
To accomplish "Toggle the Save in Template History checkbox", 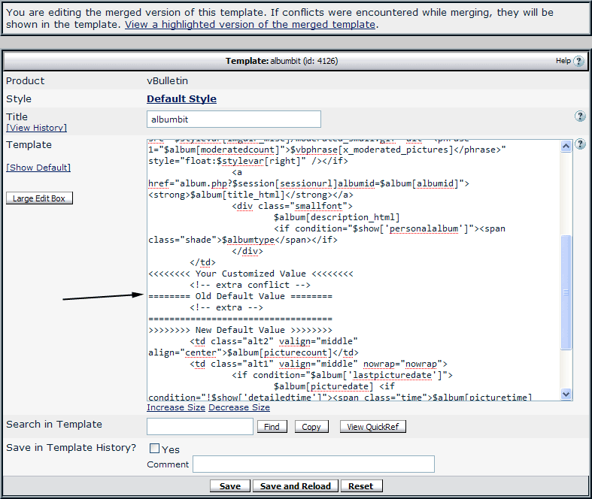I will coord(155,449).
